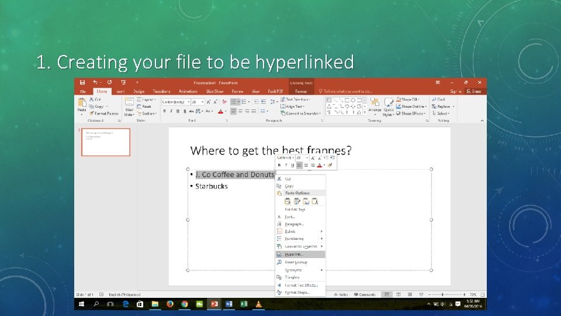The image size is (561, 316).
Task: Toggle text shadow in ribbon Font group
Action: click(185, 111)
